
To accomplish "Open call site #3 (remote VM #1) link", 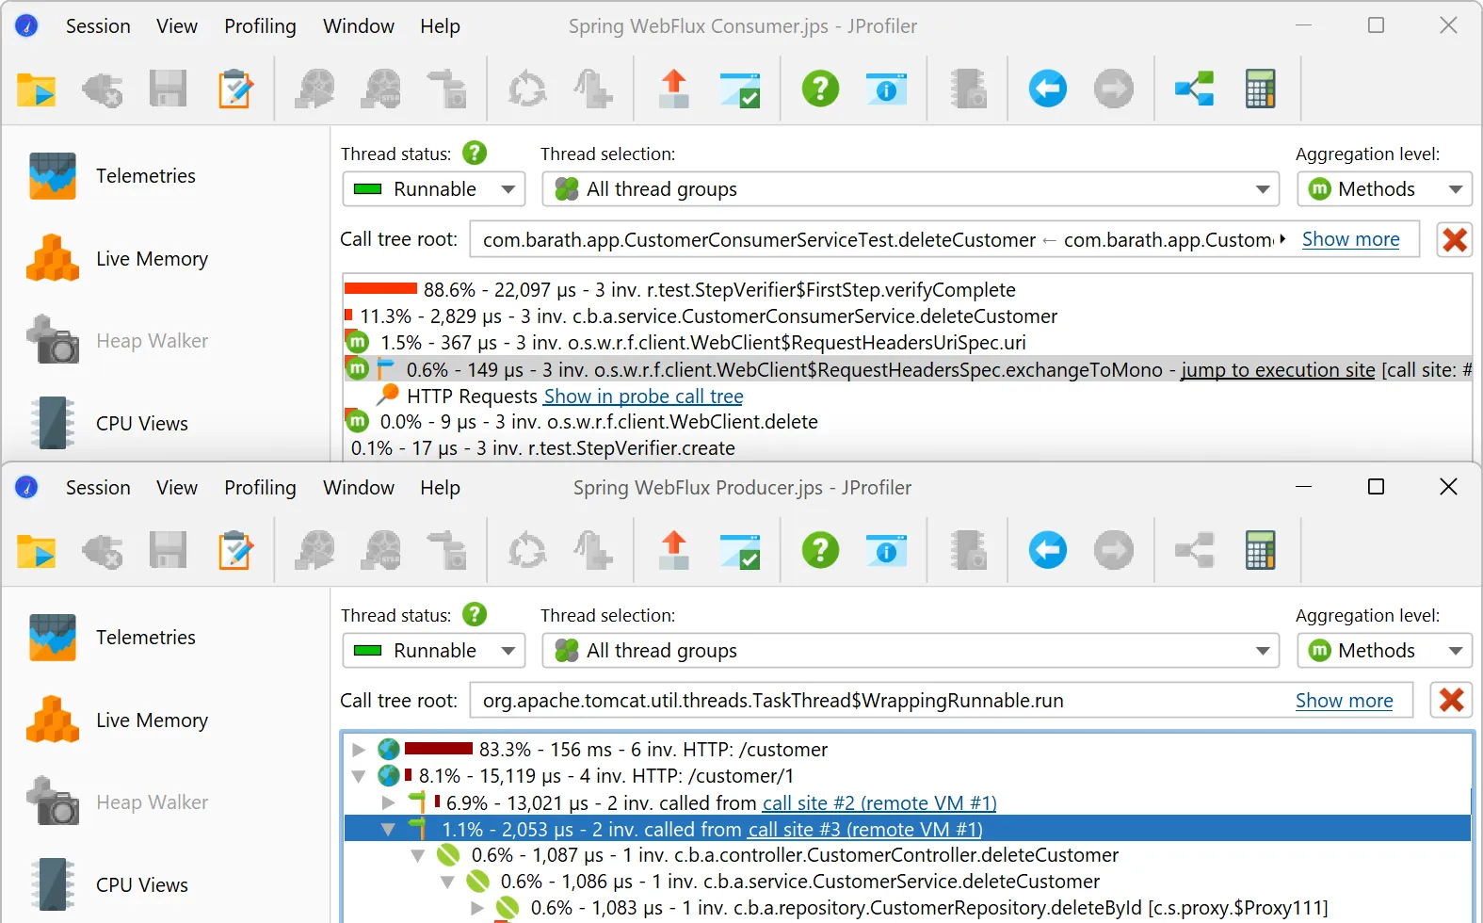I will 865,830.
